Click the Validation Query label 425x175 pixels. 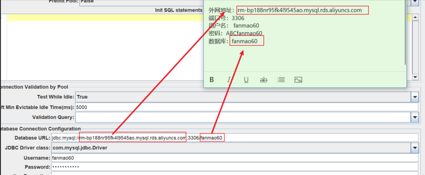tap(53, 117)
